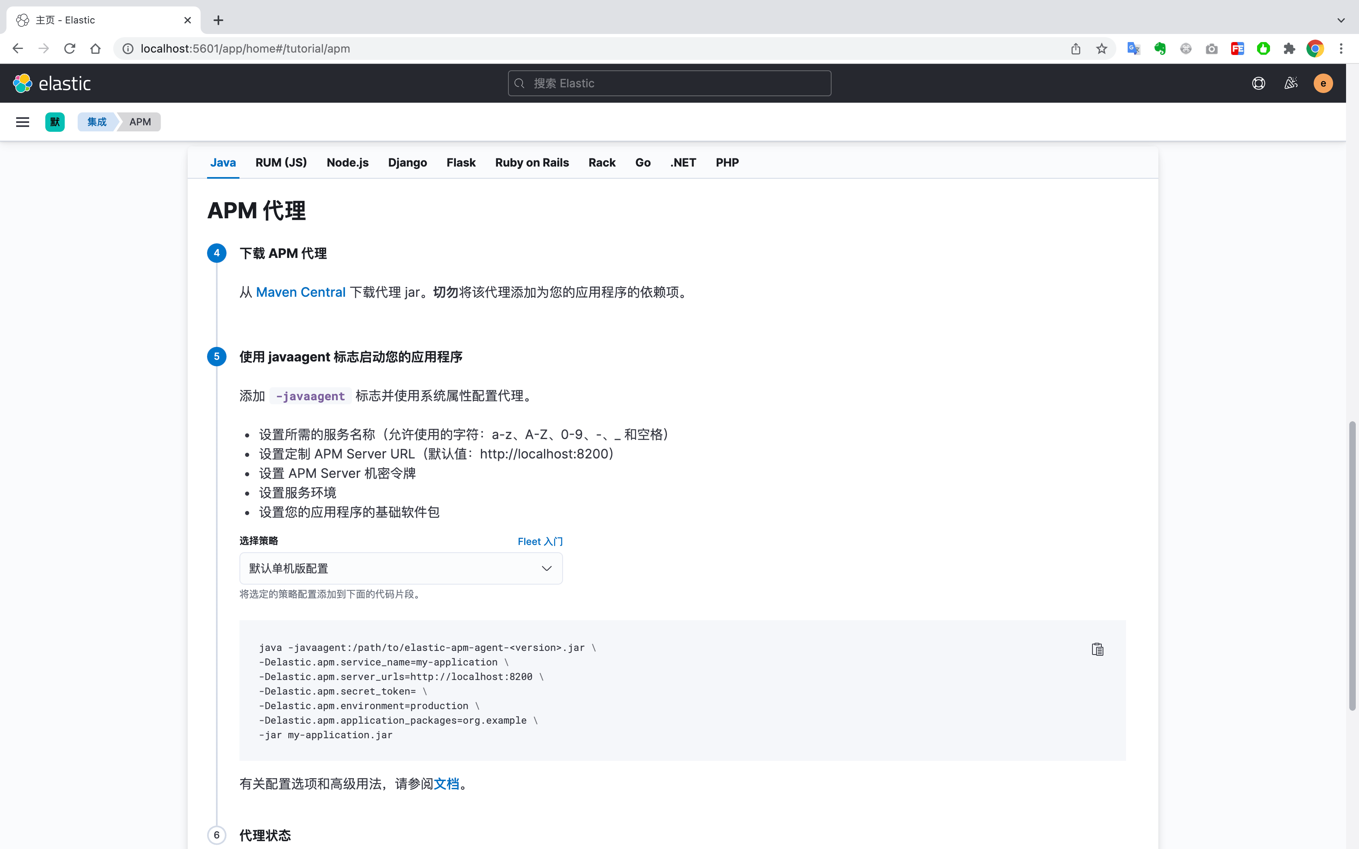Open the red FE helper extension
The height and width of the screenshot is (849, 1359).
[x=1237, y=49]
